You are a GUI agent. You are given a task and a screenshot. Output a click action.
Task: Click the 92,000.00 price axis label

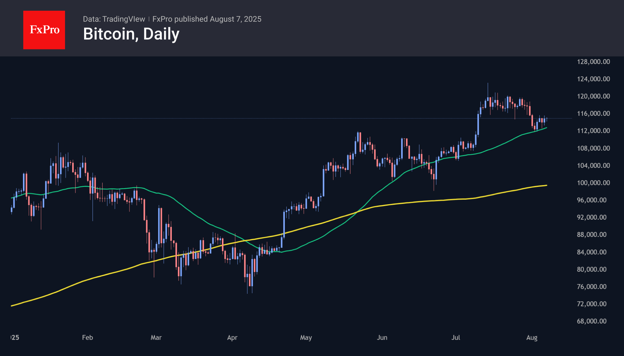(591, 217)
